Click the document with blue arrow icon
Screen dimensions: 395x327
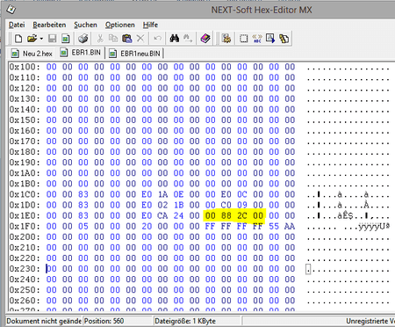(x=270, y=39)
